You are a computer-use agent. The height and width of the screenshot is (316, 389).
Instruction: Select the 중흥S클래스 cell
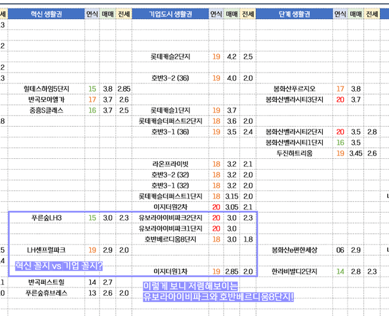47,110
